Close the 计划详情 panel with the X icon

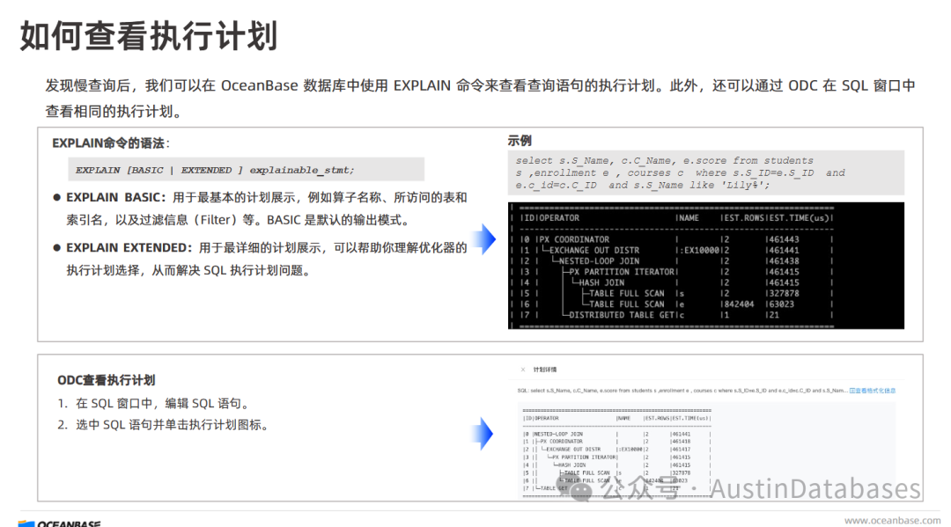[x=523, y=370]
